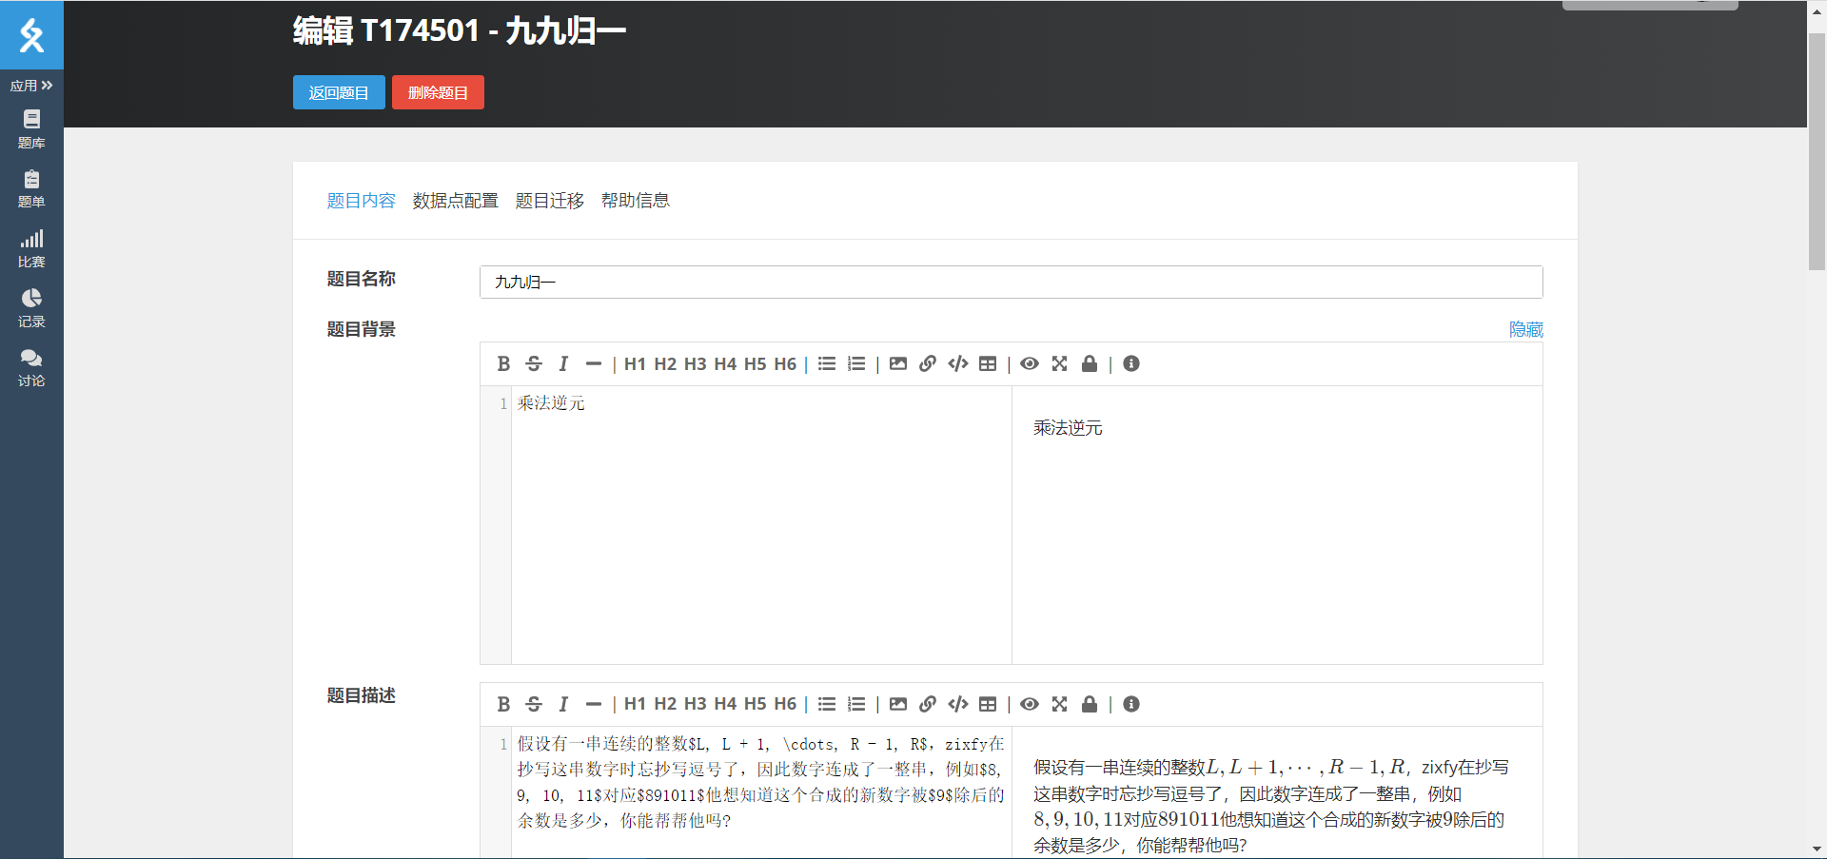The height and width of the screenshot is (859, 1827).
Task: Apply H6 heading in 题目背景 editor
Action: coord(785,363)
